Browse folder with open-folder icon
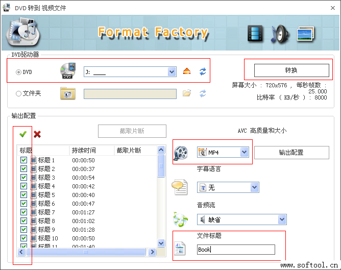Image resolution: width=341 pixels, height=270 pixels. (x=187, y=93)
